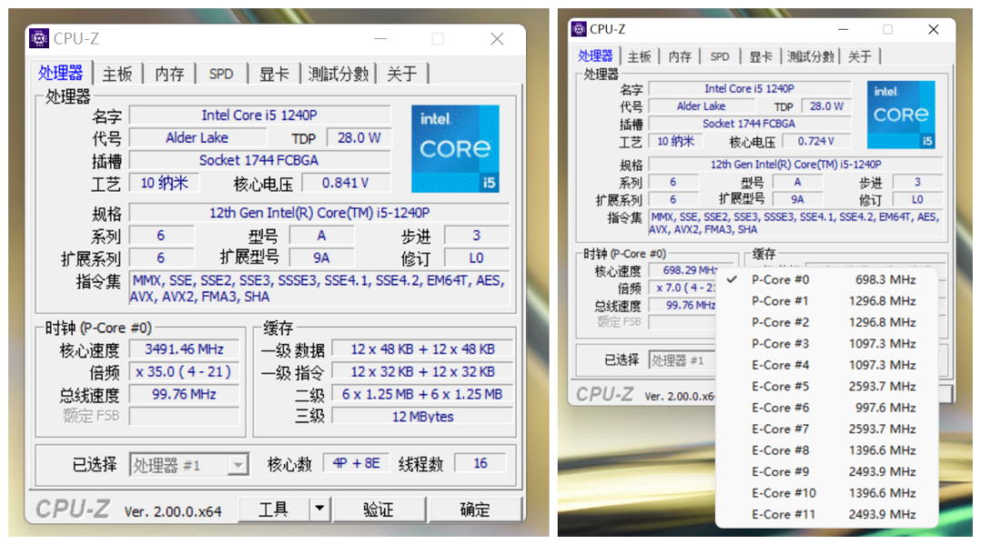
Task: Choose P-Core #2 from core menu
Action: tap(826, 322)
